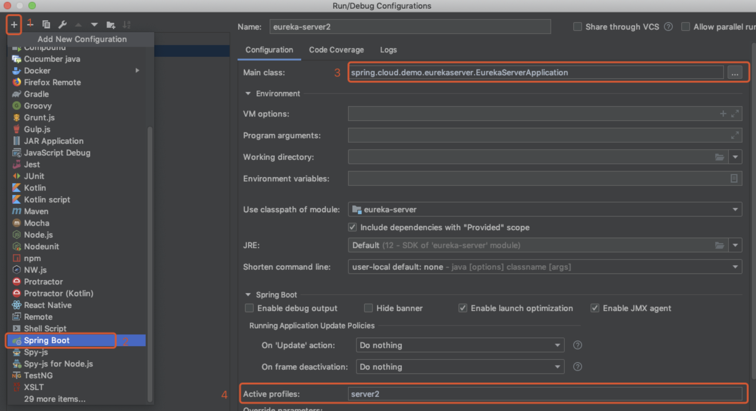Open Environment variables editor icon
756x411 pixels.
pyautogui.click(x=734, y=178)
